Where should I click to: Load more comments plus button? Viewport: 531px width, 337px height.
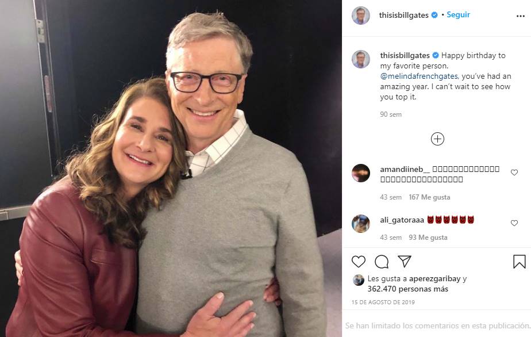[437, 139]
